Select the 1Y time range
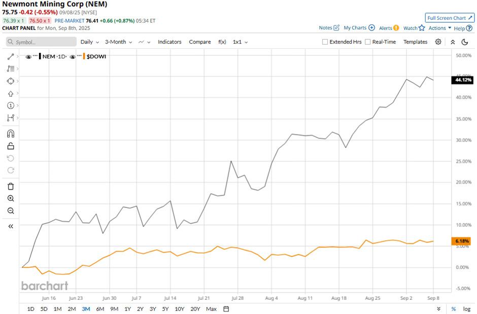Viewport: 477px width, 314px height. click(127, 309)
